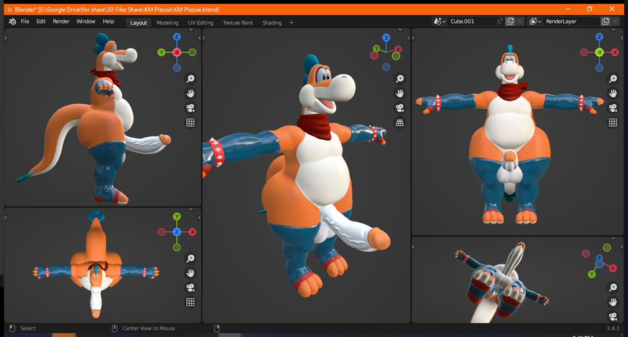Click X axis of top-right viewport gizmo
The height and width of the screenshot is (337, 628).
[615, 52]
